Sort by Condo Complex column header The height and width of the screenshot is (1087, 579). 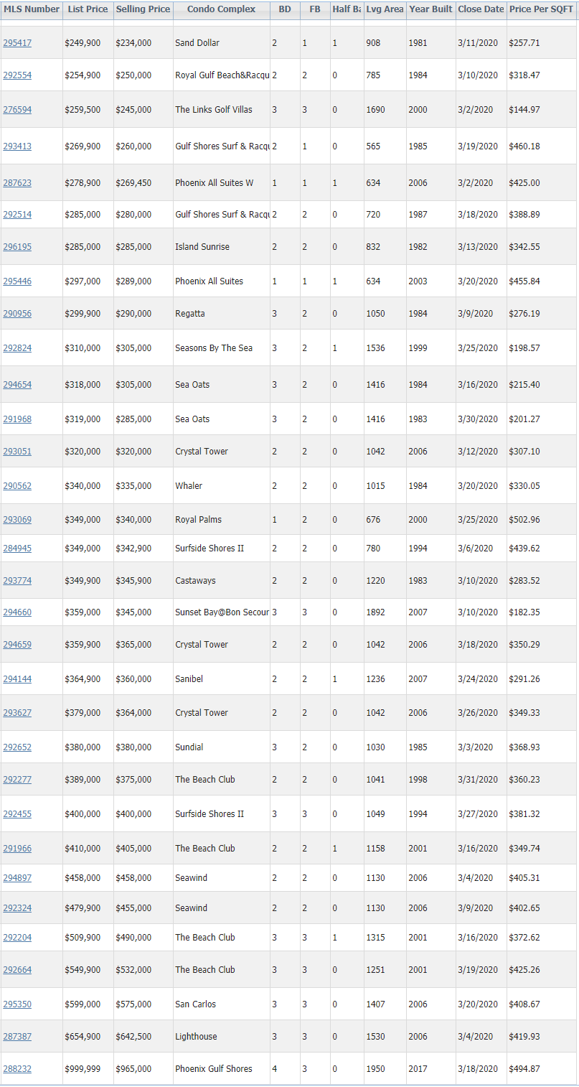click(222, 9)
